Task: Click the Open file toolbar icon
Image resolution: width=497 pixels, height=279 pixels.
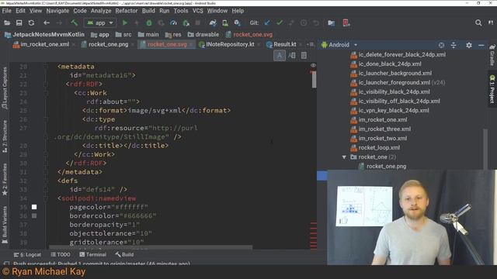Action: (7, 22)
